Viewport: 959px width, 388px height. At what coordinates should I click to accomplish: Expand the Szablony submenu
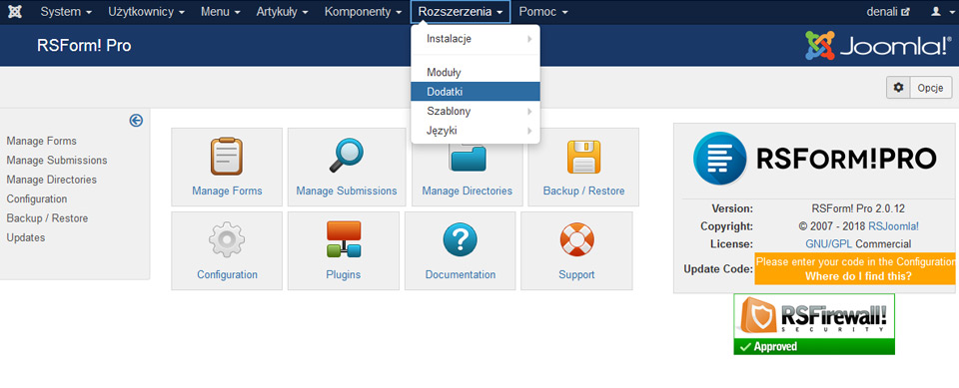click(476, 111)
